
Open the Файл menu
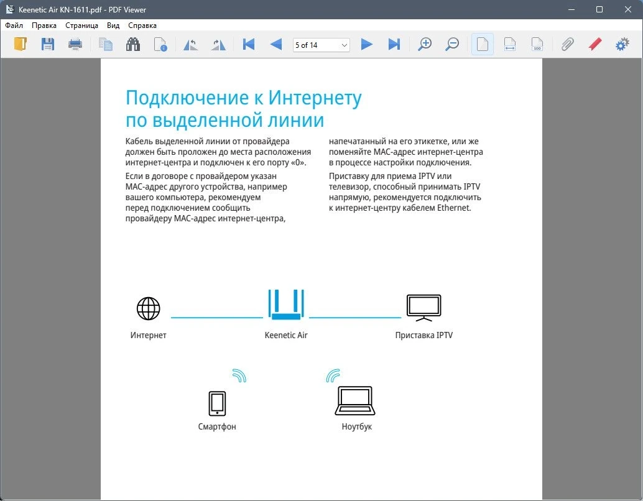pos(14,25)
